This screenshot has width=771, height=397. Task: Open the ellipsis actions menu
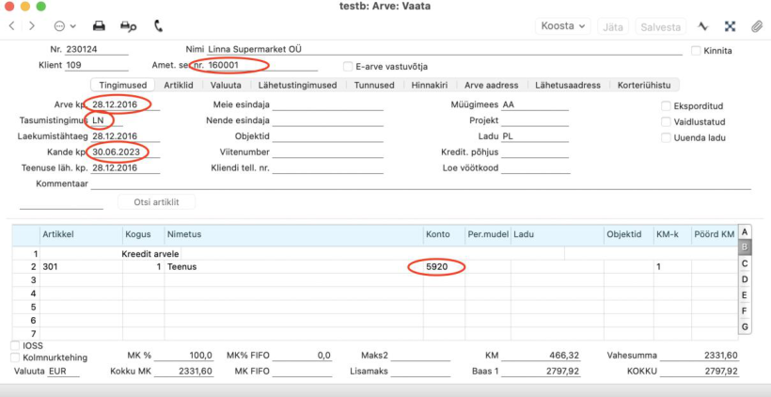(65, 26)
